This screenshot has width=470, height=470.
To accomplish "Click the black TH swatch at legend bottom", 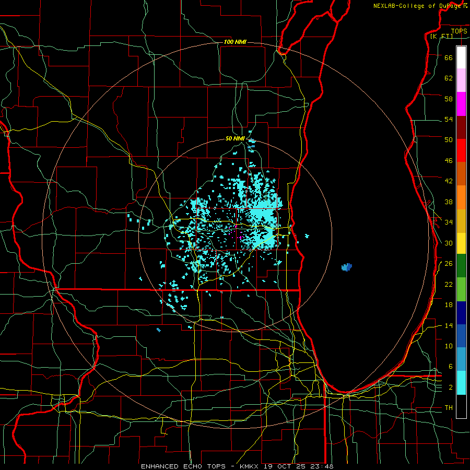I will [461, 406].
